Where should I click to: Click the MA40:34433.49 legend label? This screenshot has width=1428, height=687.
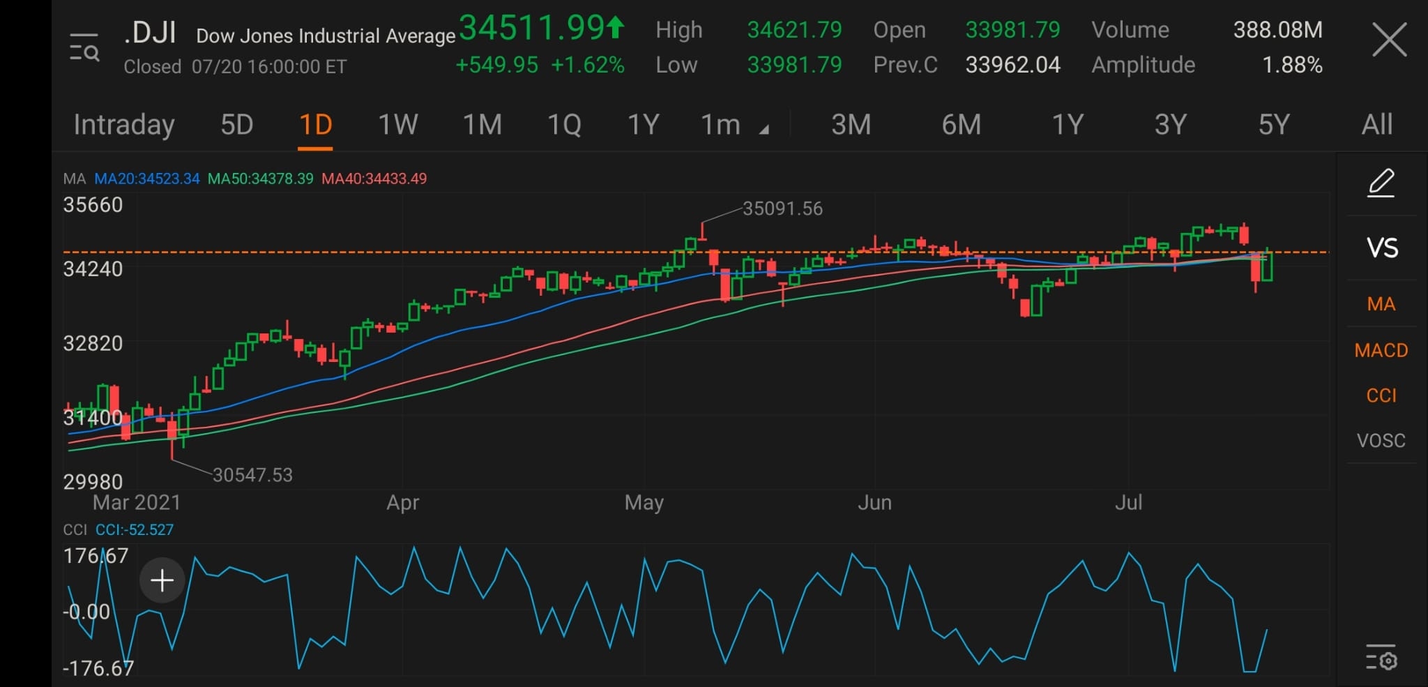point(374,179)
